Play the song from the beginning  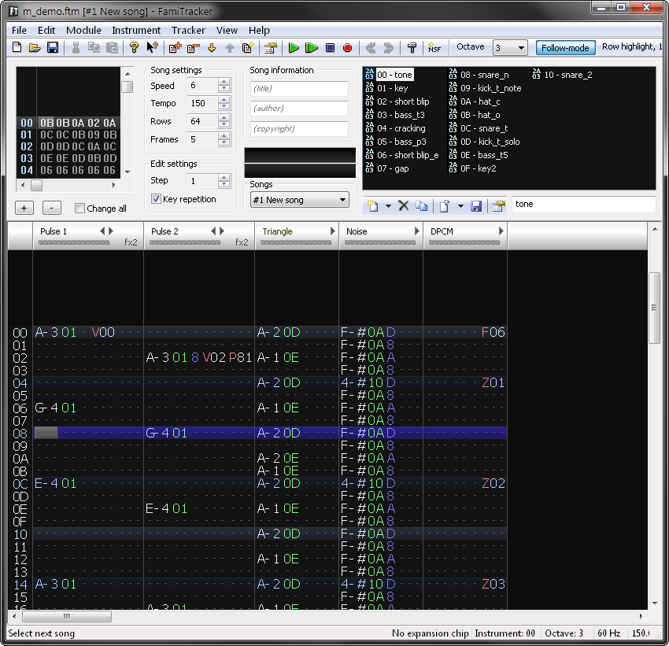(312, 48)
